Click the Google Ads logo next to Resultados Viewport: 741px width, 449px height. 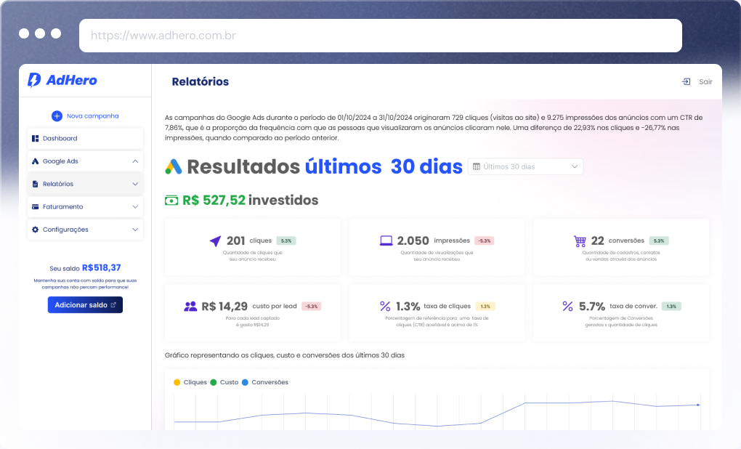(x=173, y=166)
